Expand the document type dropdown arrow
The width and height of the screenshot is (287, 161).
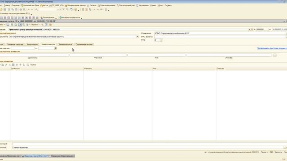pyautogui.click(x=137, y=37)
